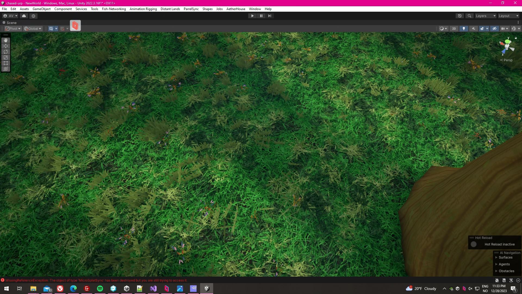
Task: Select the Rotate tool
Action: tap(6, 52)
